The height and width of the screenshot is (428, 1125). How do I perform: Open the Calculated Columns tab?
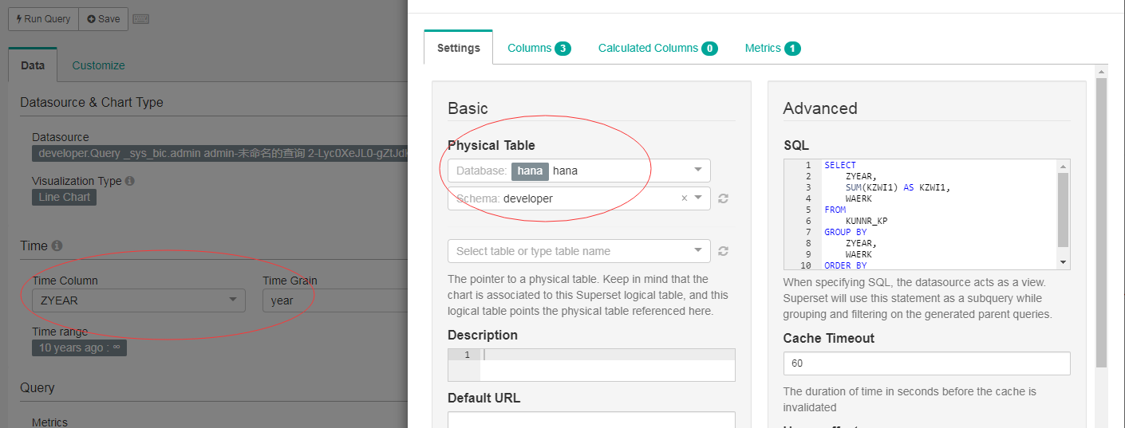[x=658, y=48]
